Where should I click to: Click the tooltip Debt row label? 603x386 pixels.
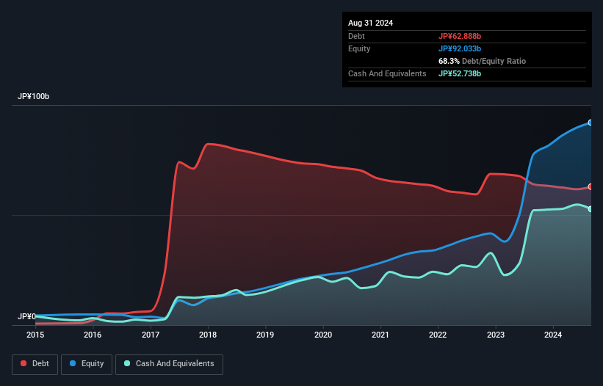click(356, 36)
